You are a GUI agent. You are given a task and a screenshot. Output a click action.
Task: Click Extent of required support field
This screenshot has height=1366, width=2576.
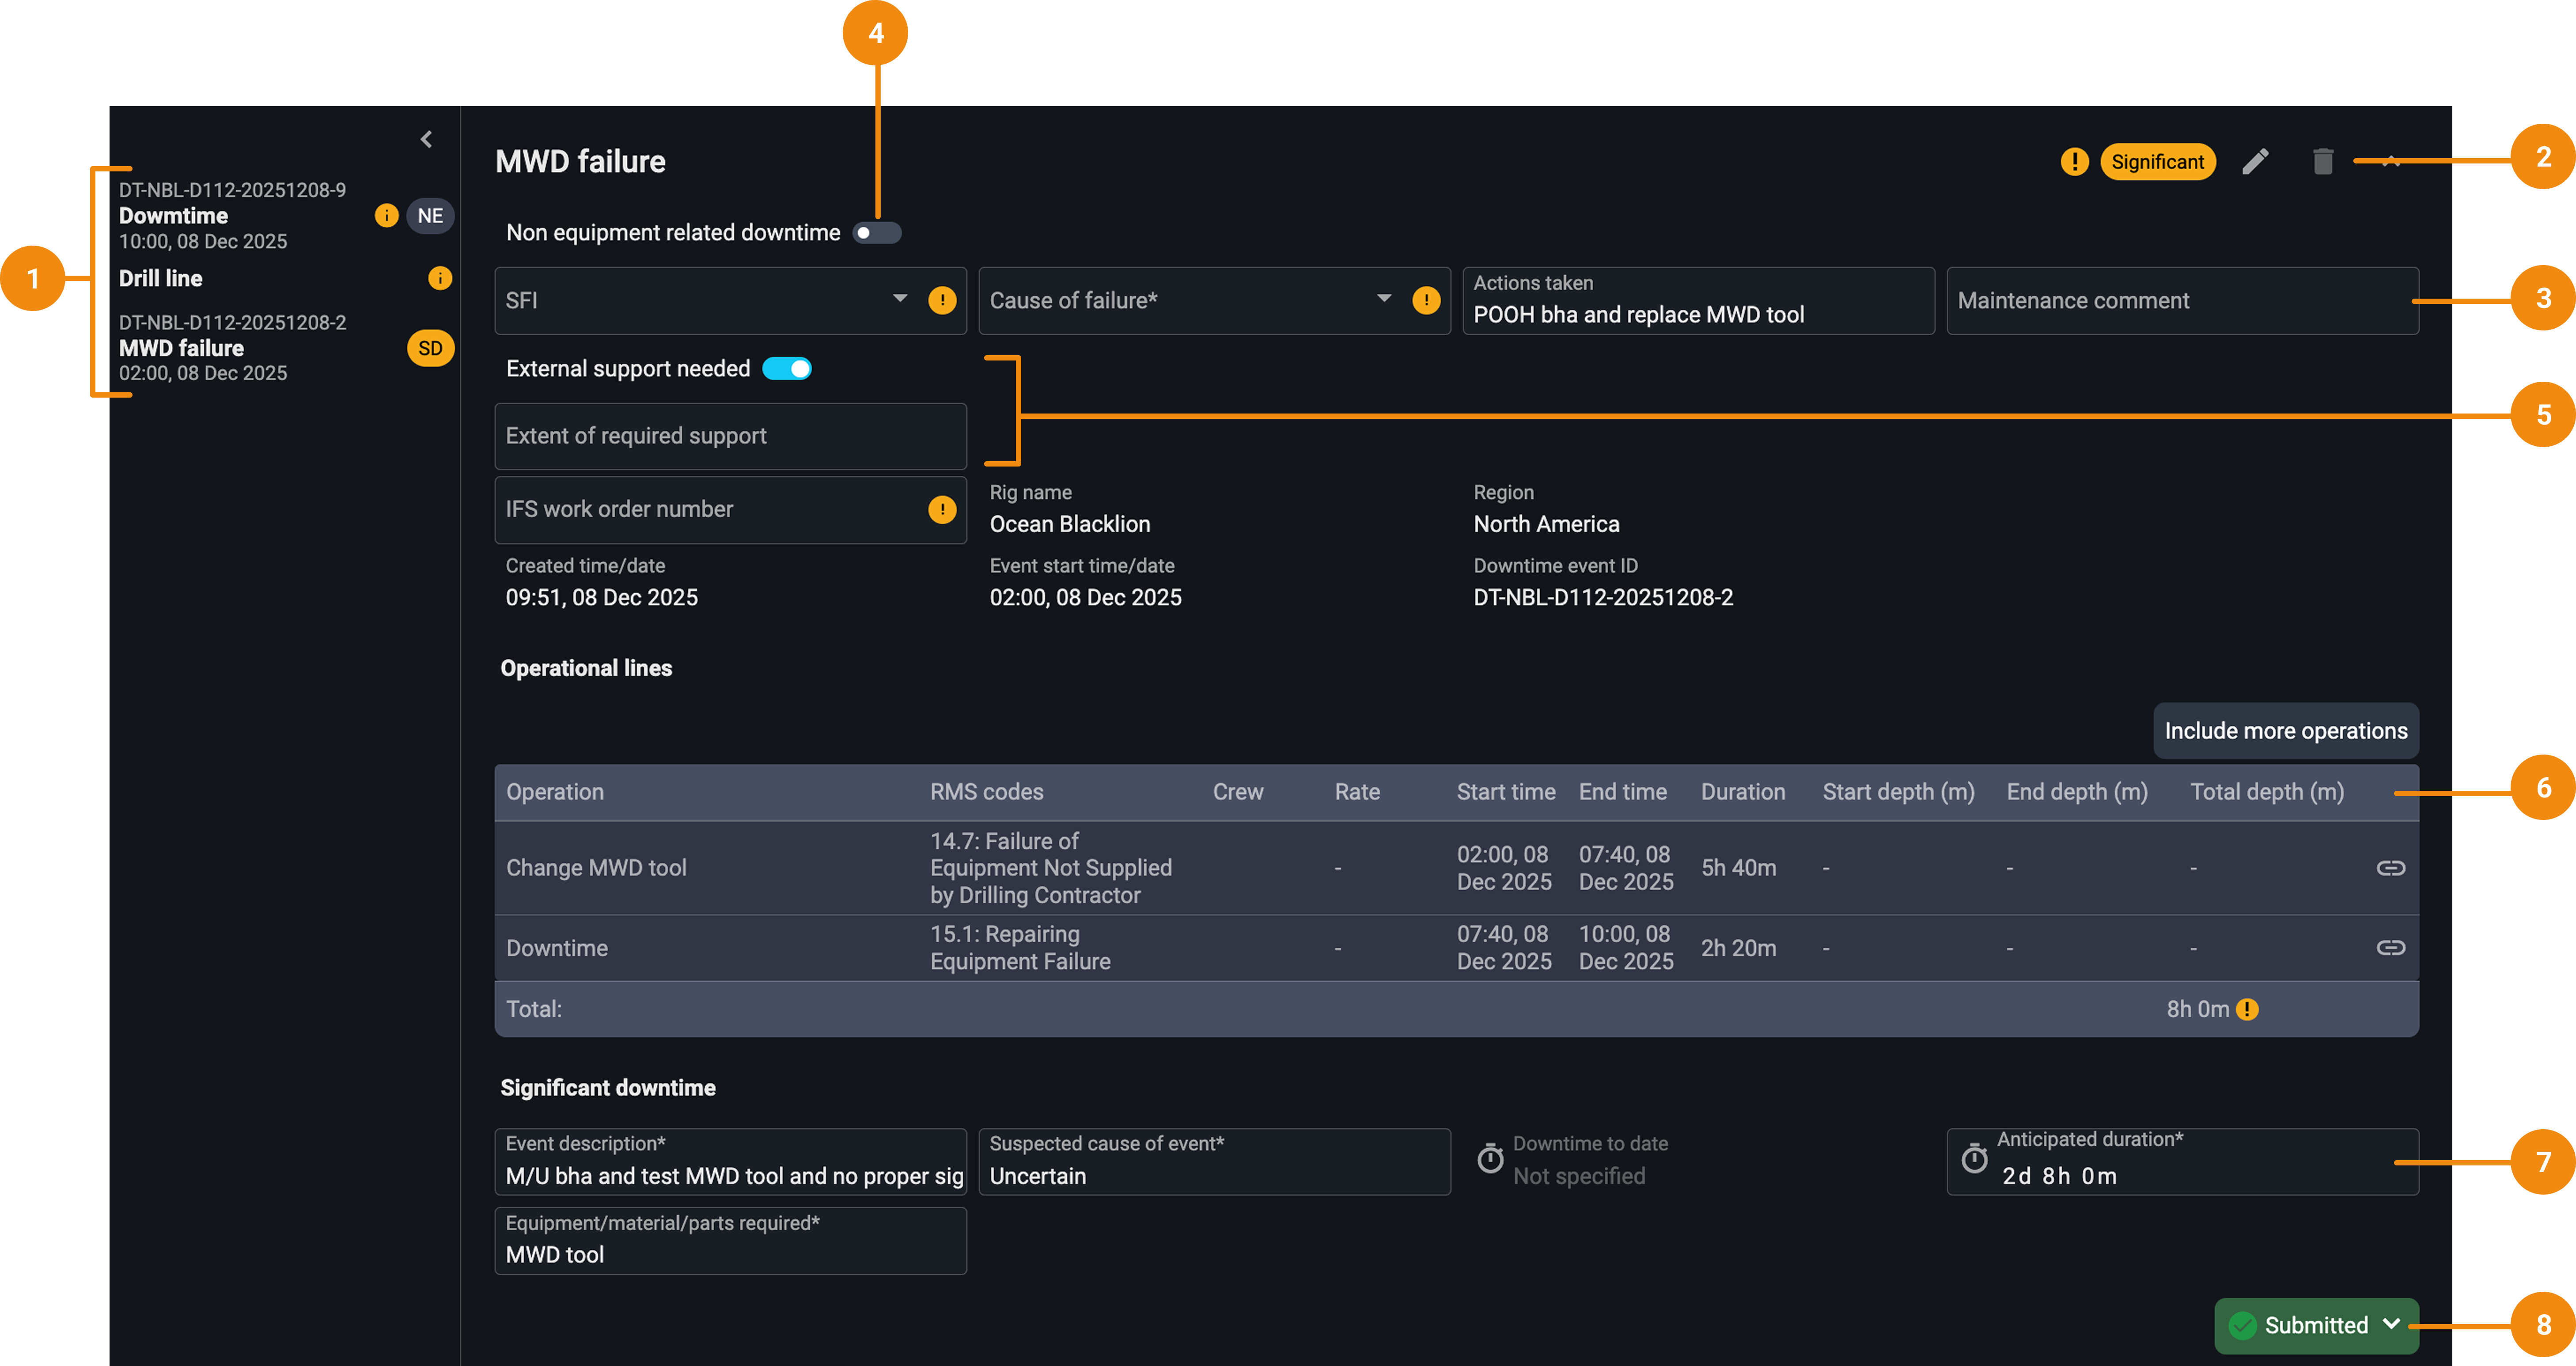tap(730, 436)
